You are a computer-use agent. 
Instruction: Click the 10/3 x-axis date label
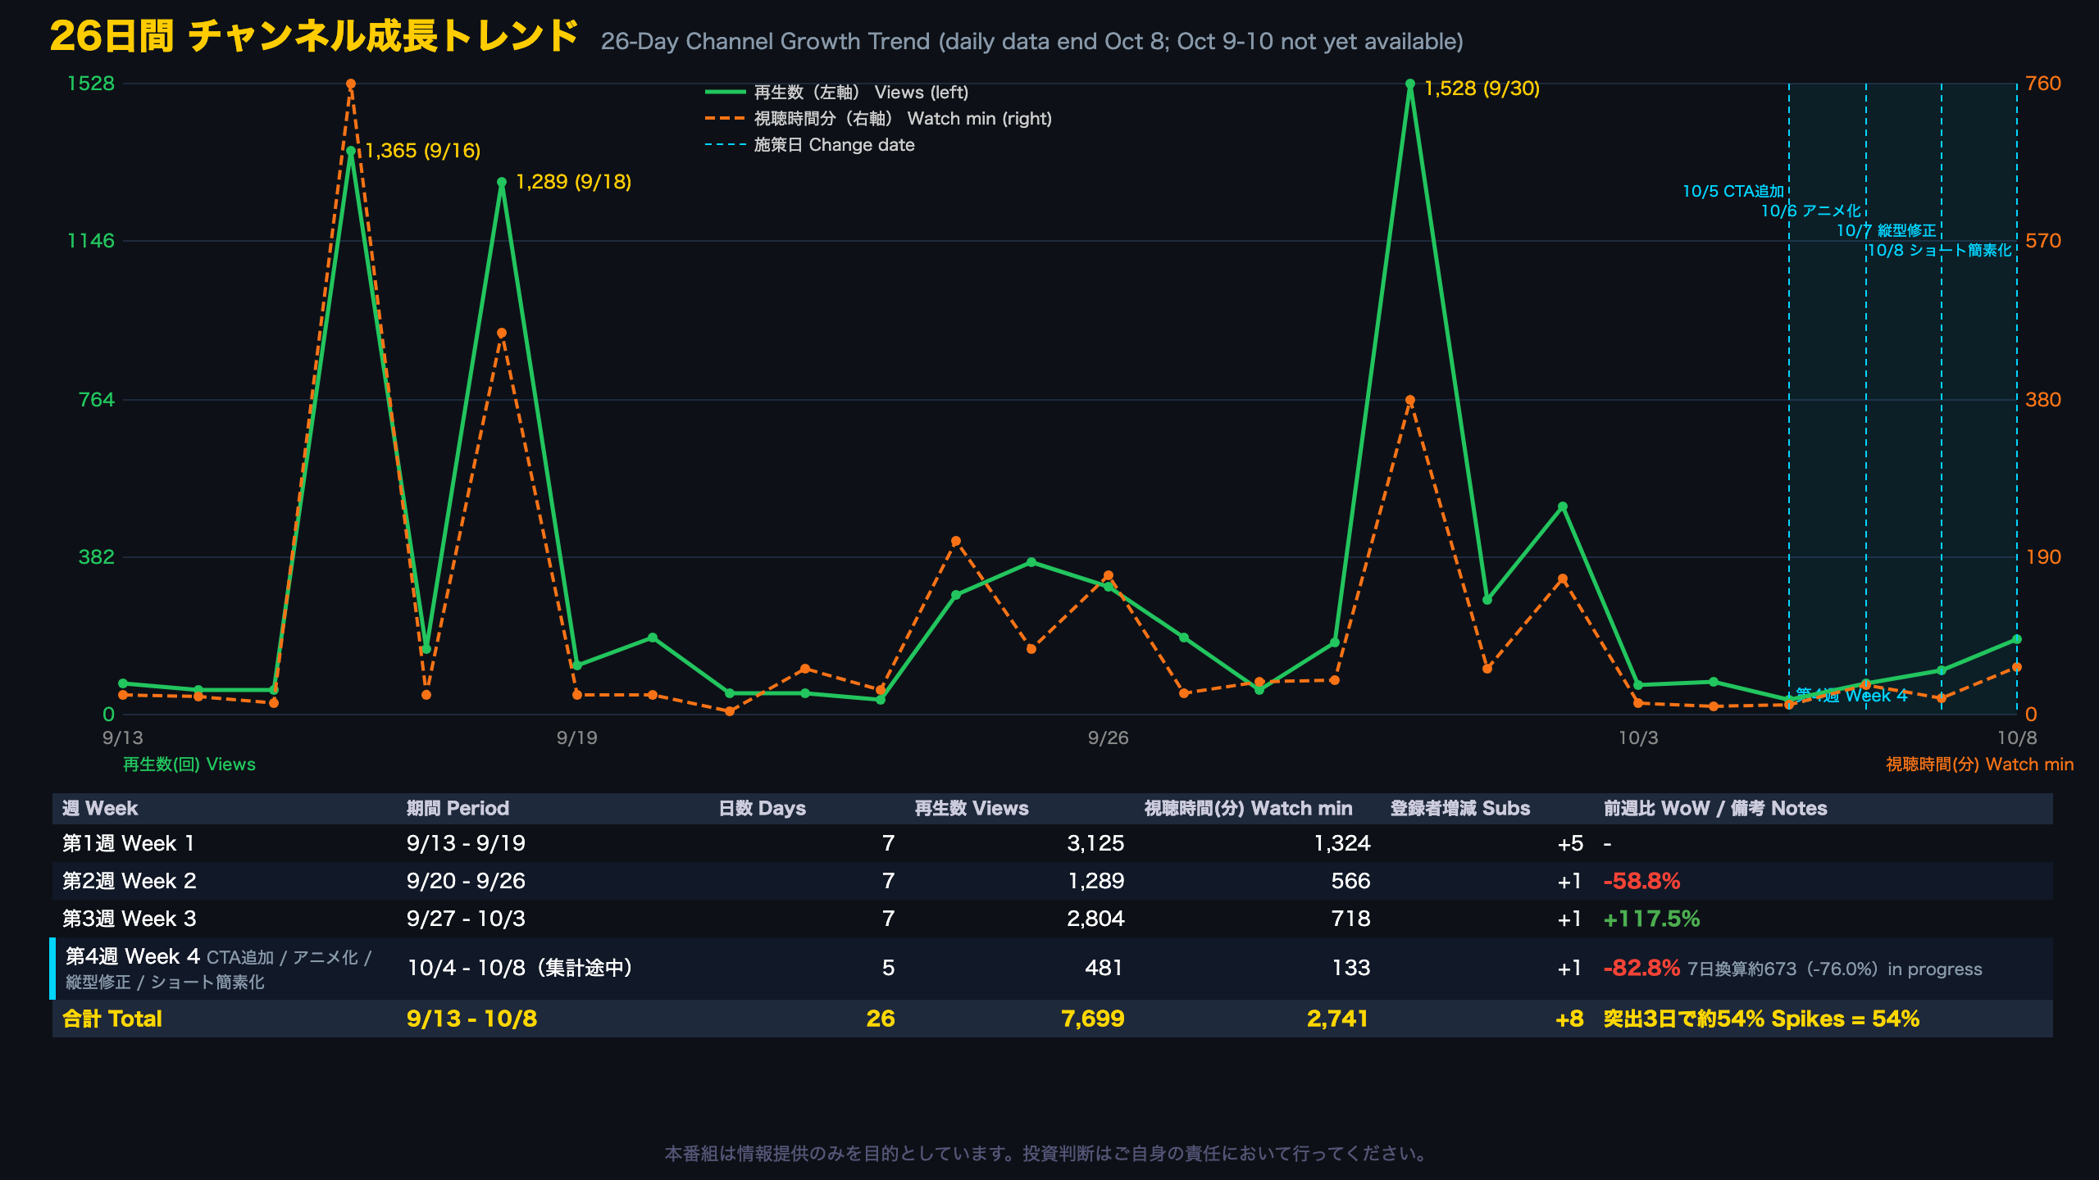coord(1638,737)
